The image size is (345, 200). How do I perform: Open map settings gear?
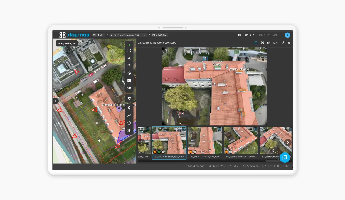[x=129, y=98]
